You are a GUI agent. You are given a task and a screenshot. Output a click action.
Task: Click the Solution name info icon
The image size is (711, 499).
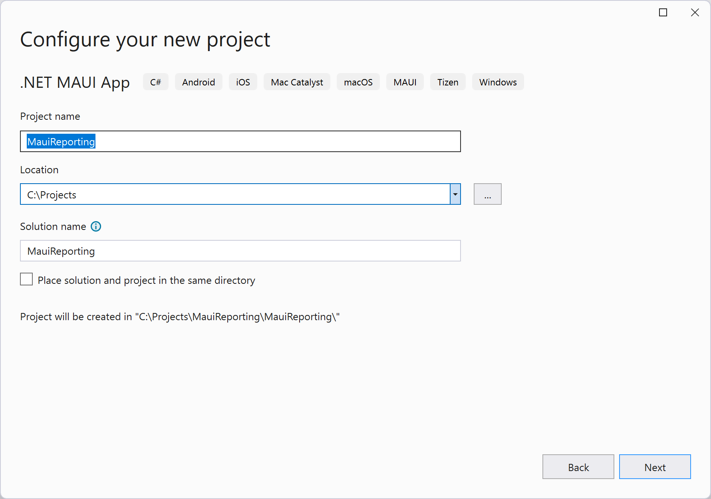coord(96,227)
